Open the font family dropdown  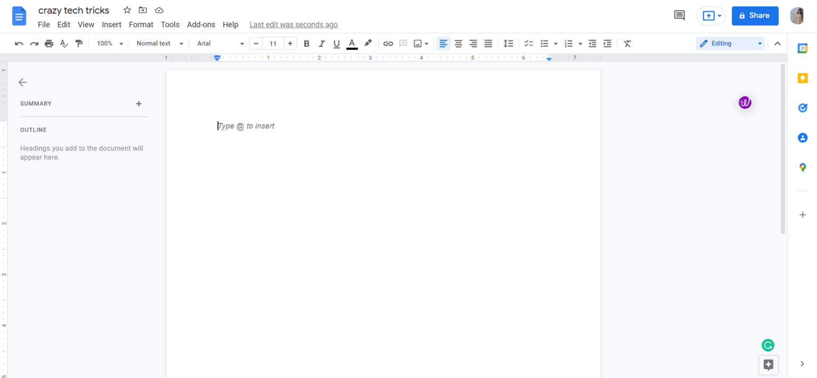click(x=218, y=43)
